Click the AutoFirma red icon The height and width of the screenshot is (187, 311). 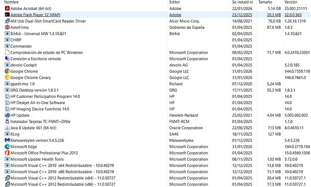(7, 27)
